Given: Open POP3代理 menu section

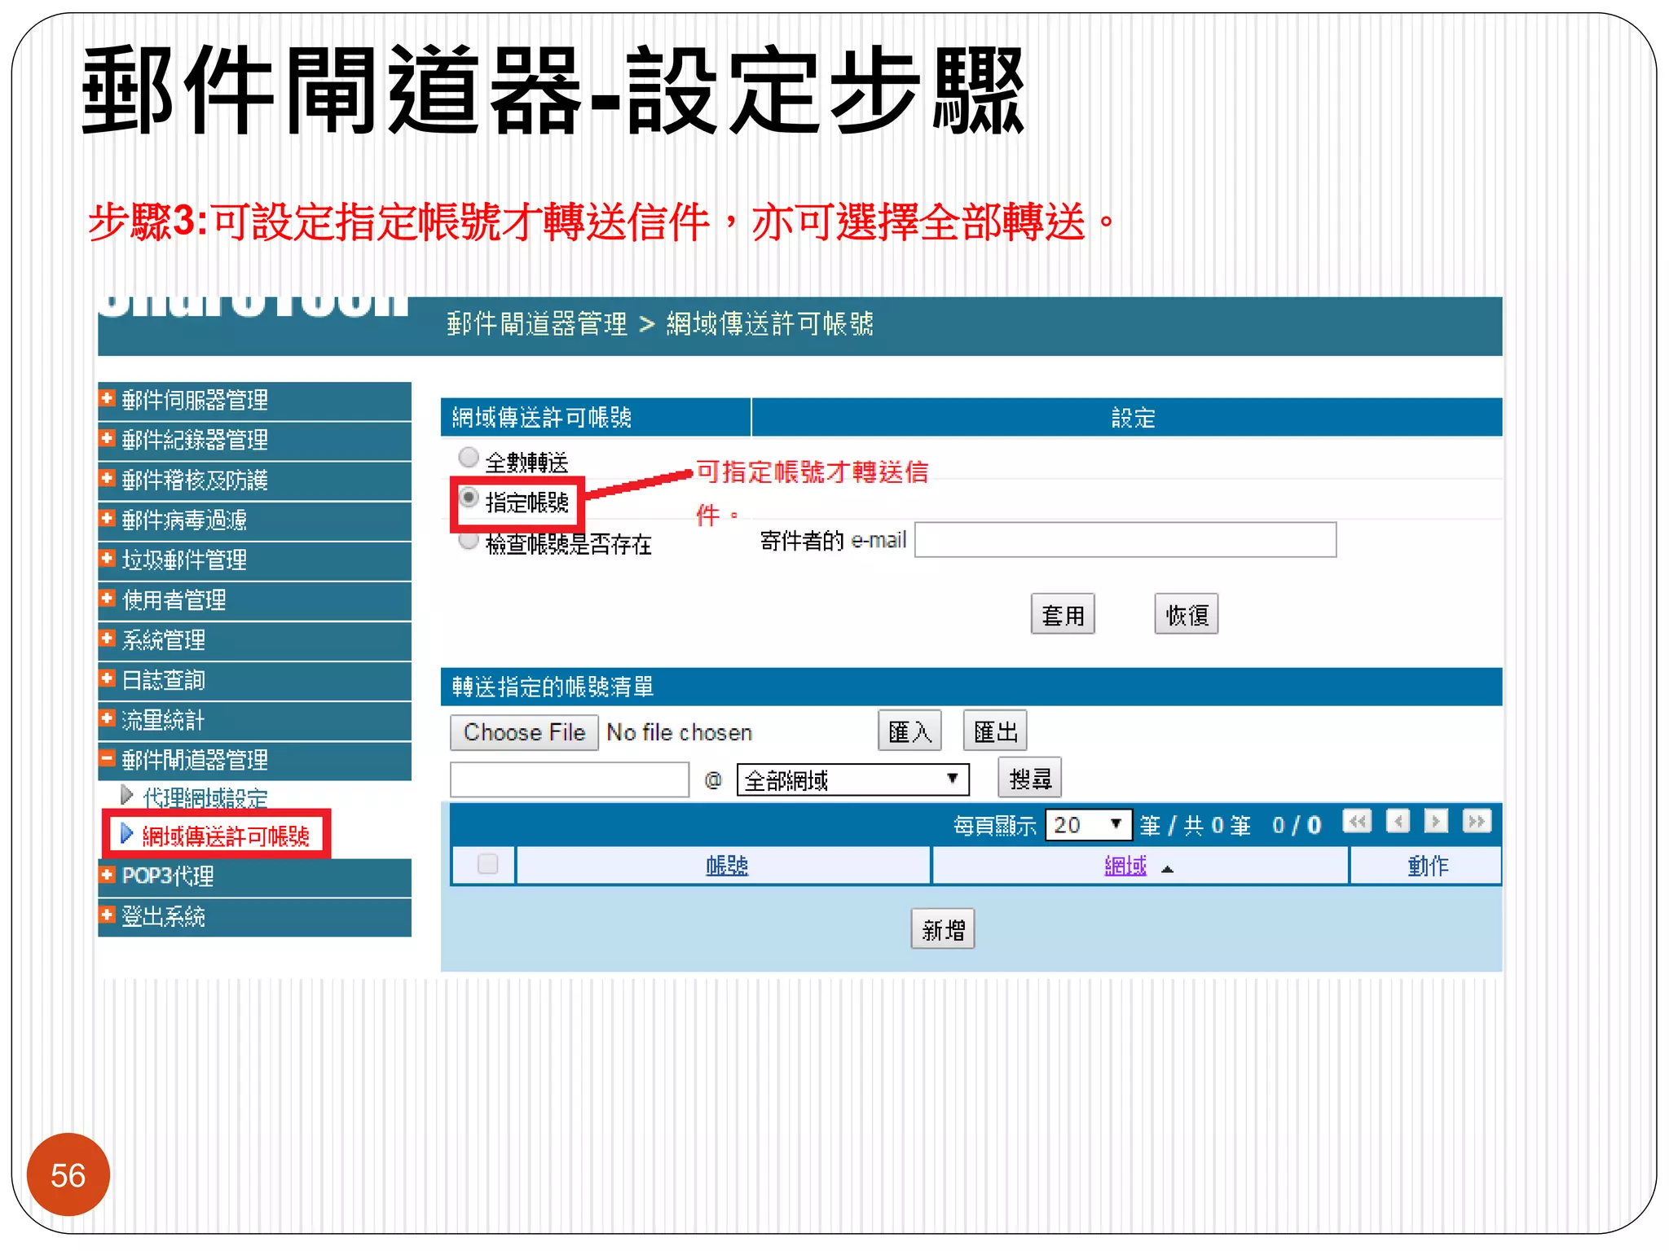Looking at the screenshot, I should point(254,877).
